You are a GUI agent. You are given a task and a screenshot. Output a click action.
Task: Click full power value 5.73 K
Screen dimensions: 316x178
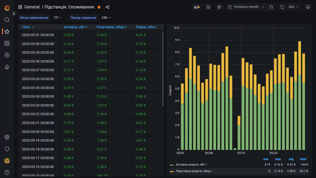click(141, 167)
